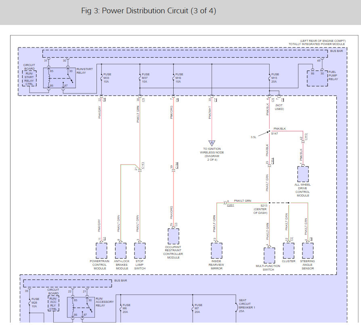Click the RUN/ACC RLY CTRL circuit board box
Viewport: 361px width, 325px height.
(53, 304)
